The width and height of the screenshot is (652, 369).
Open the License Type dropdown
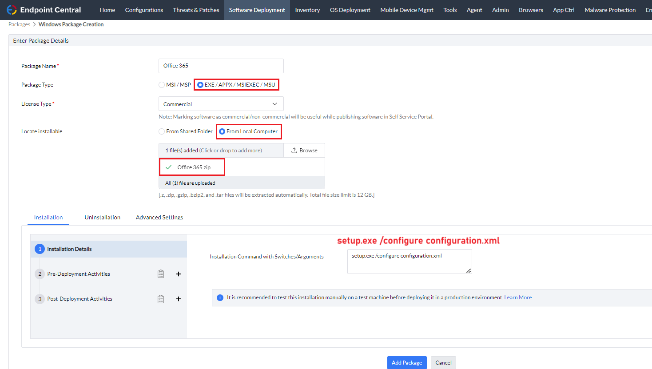[221, 104]
